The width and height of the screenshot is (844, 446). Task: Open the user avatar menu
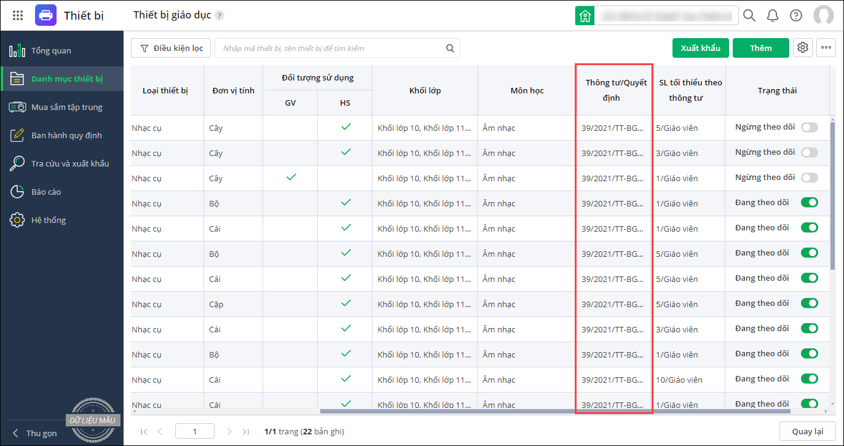point(823,15)
